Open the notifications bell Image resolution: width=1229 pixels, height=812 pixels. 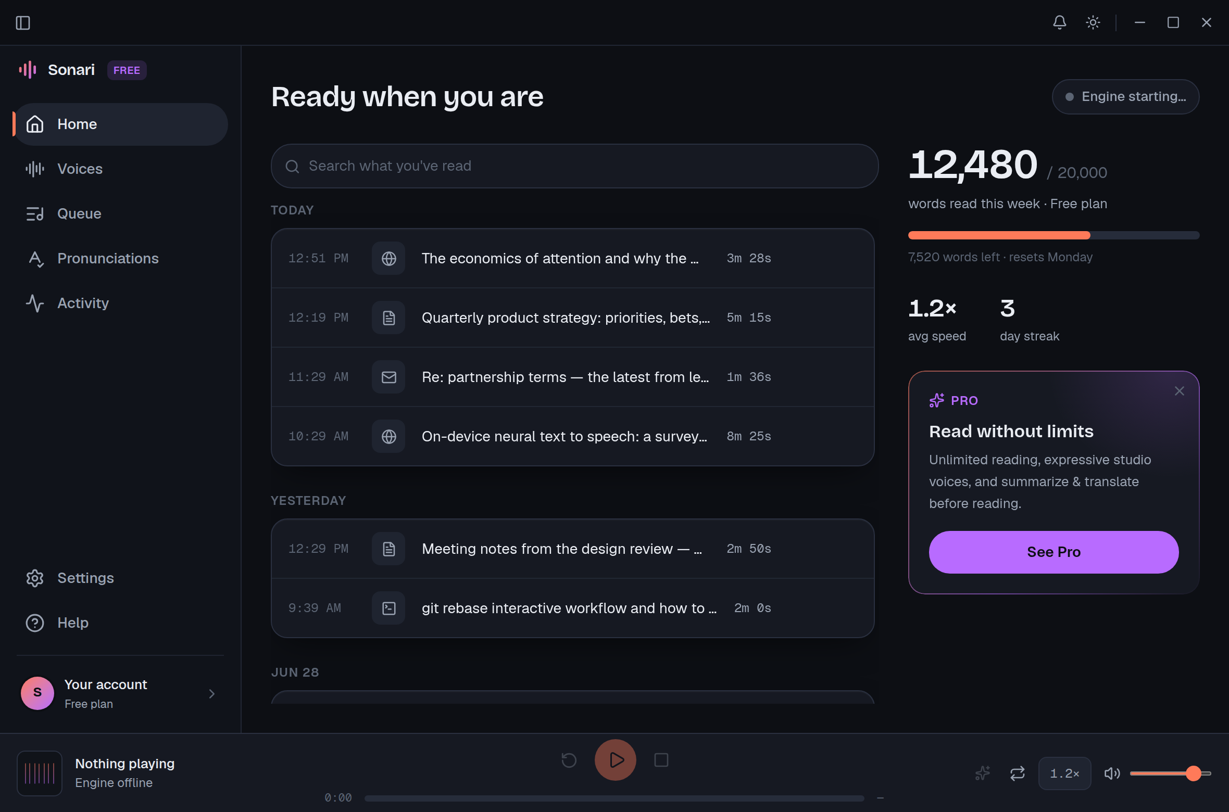pyautogui.click(x=1059, y=22)
